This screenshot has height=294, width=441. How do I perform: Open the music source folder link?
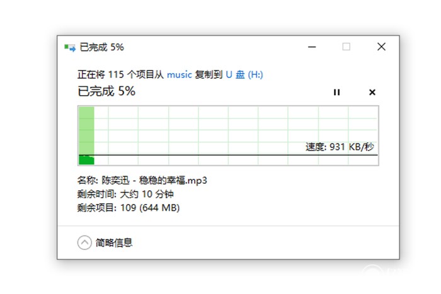click(180, 74)
